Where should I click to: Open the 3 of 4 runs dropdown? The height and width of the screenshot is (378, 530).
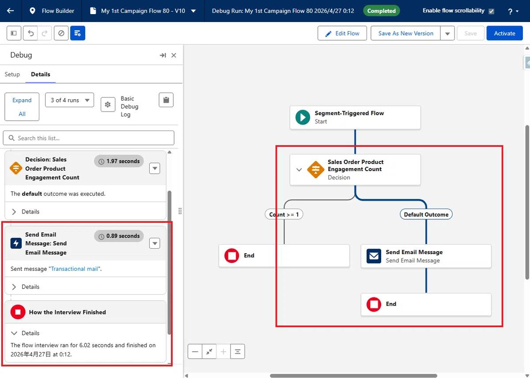tap(69, 100)
